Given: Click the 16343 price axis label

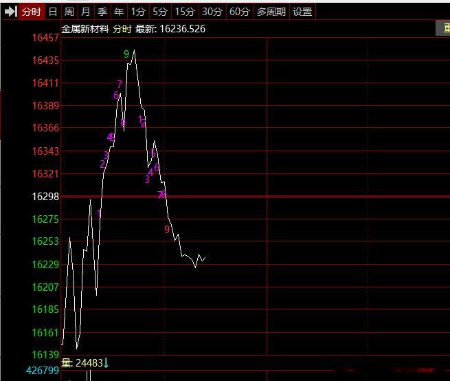Looking at the screenshot, I should pyautogui.click(x=45, y=151).
